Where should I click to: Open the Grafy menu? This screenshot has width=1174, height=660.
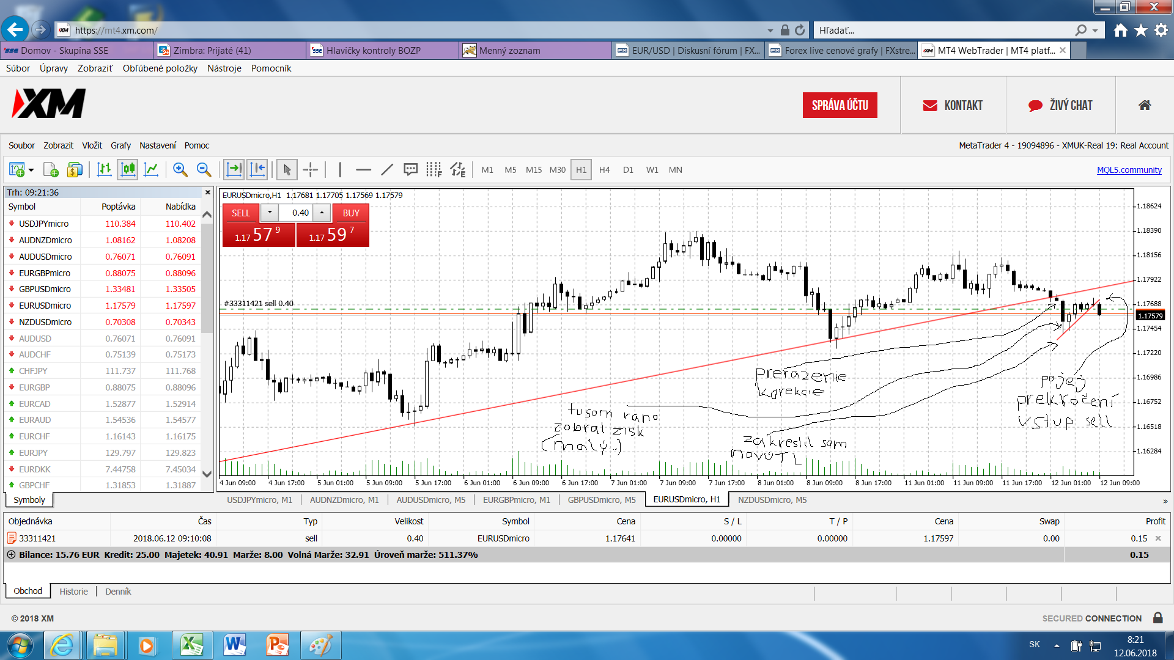point(120,145)
